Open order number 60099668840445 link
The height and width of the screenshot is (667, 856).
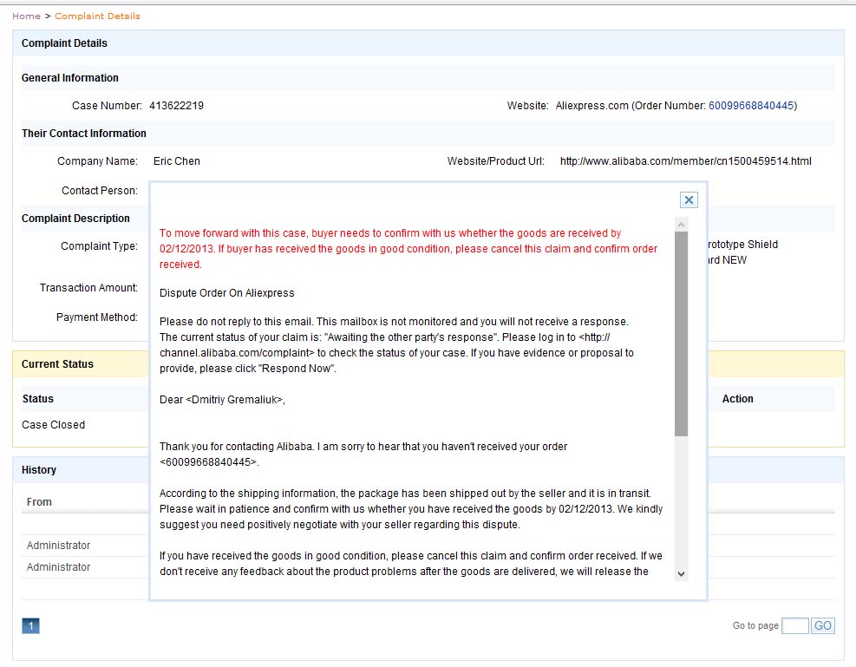tap(751, 106)
